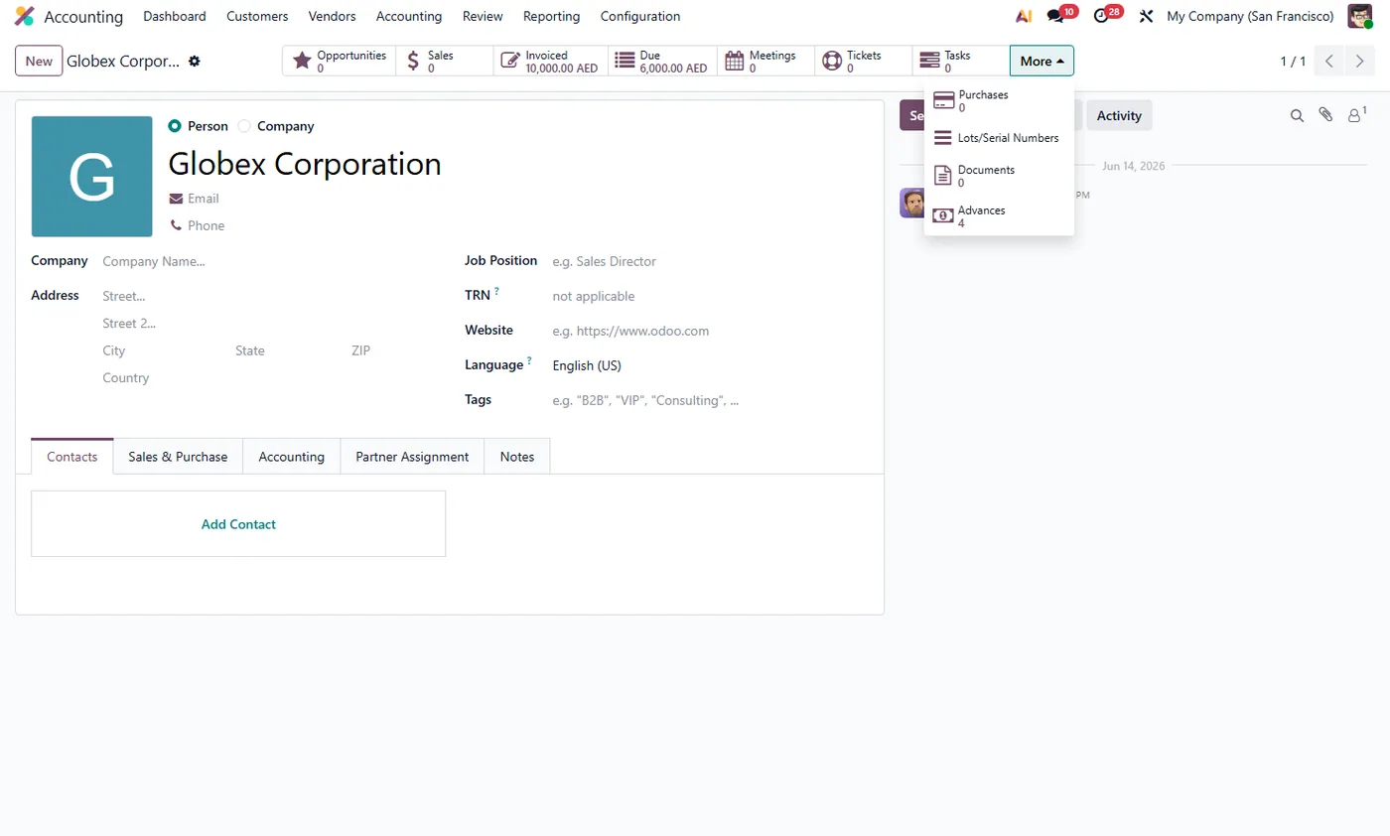
Task: Open My Company (San Francisco) switcher
Action: pos(1250,17)
